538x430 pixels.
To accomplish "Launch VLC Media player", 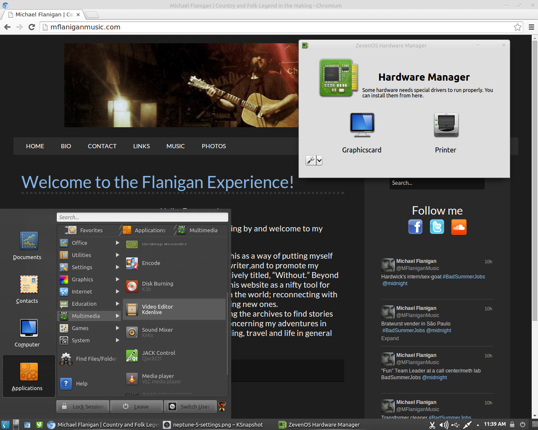I will pos(174,379).
